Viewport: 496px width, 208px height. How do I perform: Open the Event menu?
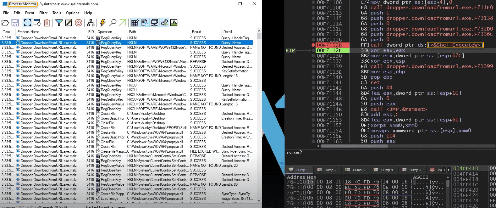point(30,13)
